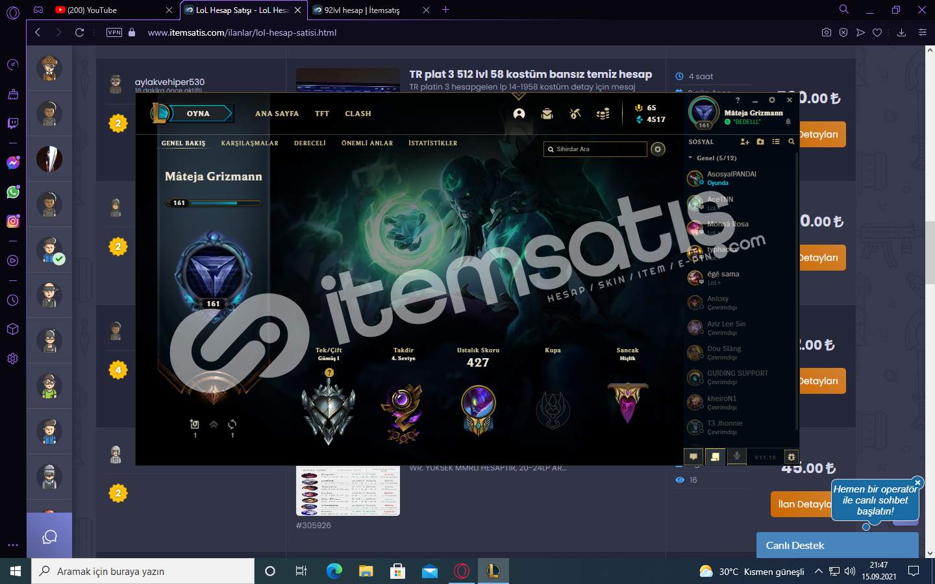This screenshot has width=935, height=584.
Task: Open Twitch in Opera sidebar
Action: 13,123
